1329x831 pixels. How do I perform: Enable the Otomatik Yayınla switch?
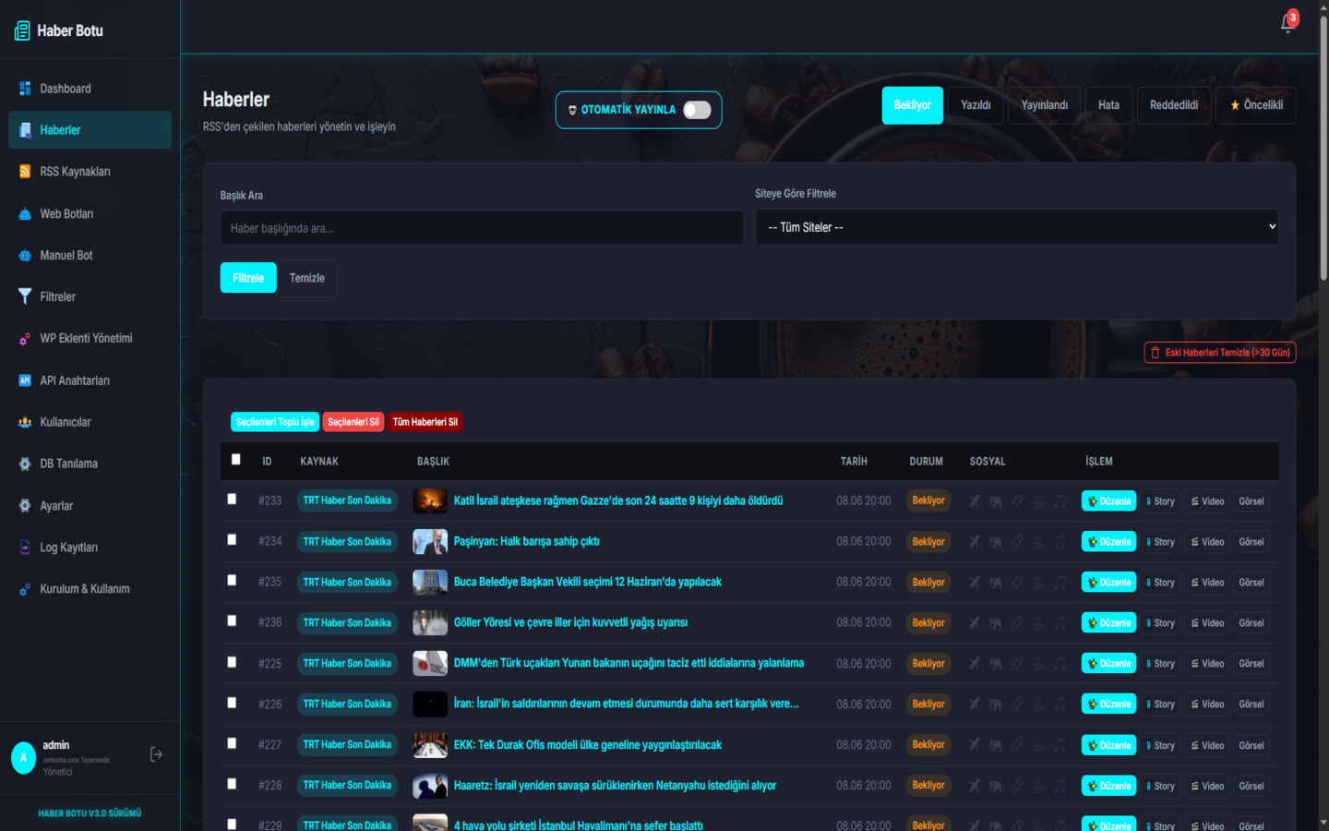coord(697,110)
